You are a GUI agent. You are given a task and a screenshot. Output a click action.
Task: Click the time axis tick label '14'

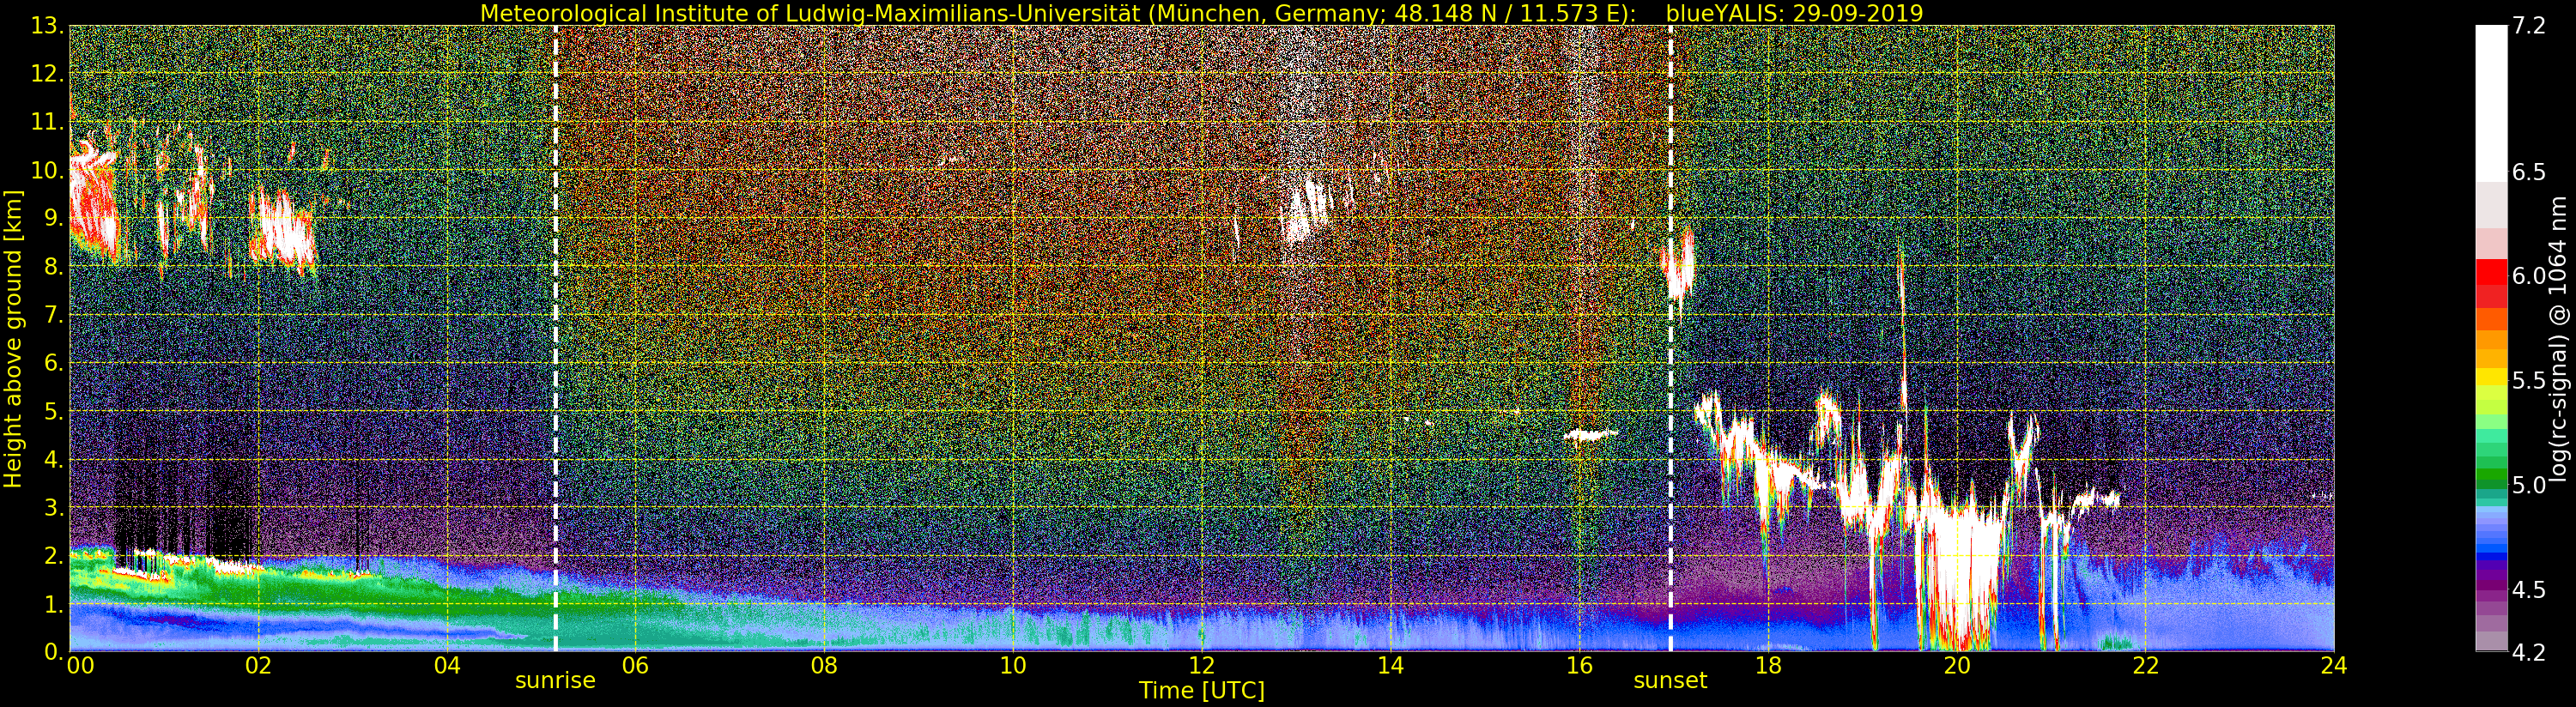1390,665
